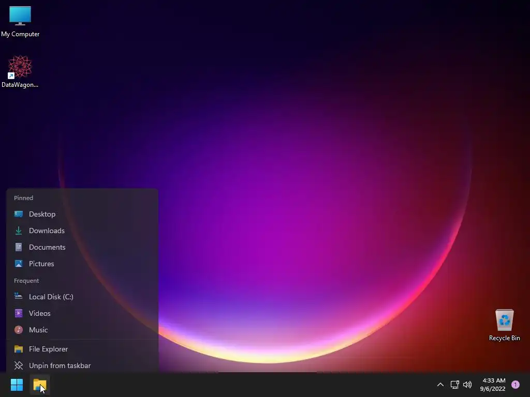Open the clock showing 4:33 AM
Image resolution: width=530 pixels, height=397 pixels.
pos(493,385)
